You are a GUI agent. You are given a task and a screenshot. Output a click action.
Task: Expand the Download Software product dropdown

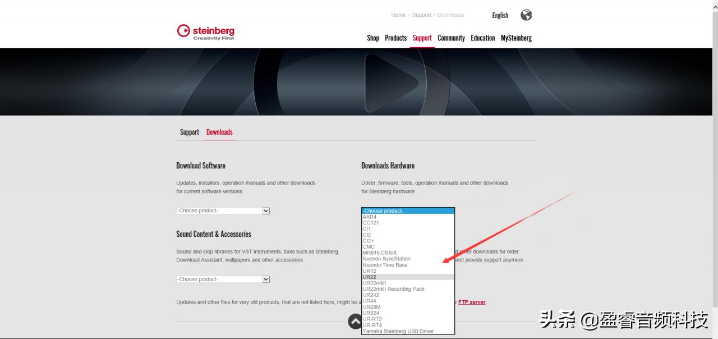pyautogui.click(x=223, y=210)
